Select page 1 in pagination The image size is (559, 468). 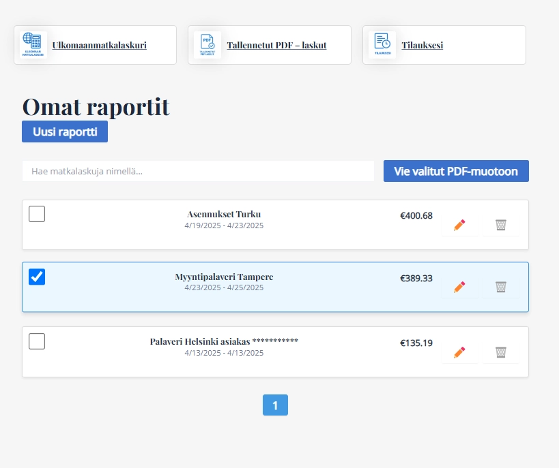point(275,405)
